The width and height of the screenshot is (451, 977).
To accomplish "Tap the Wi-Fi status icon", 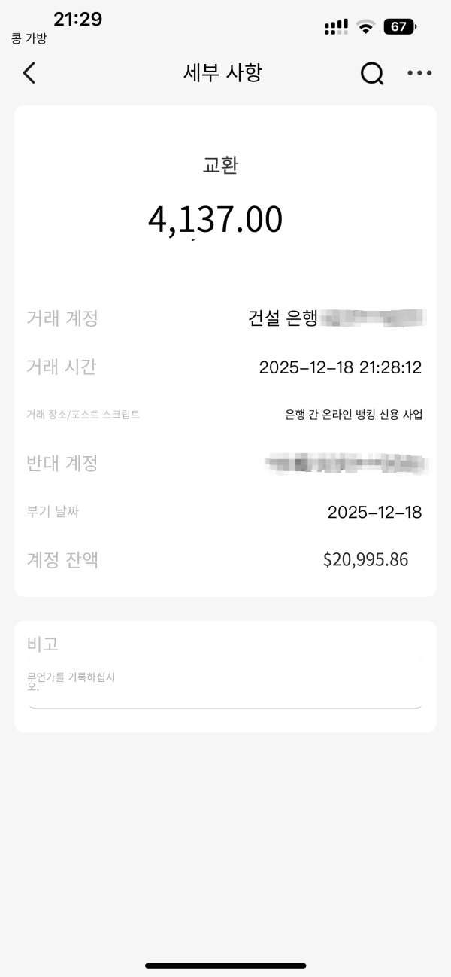I will point(366,27).
